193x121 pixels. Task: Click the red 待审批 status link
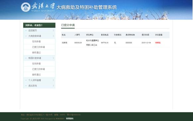(x=158, y=43)
